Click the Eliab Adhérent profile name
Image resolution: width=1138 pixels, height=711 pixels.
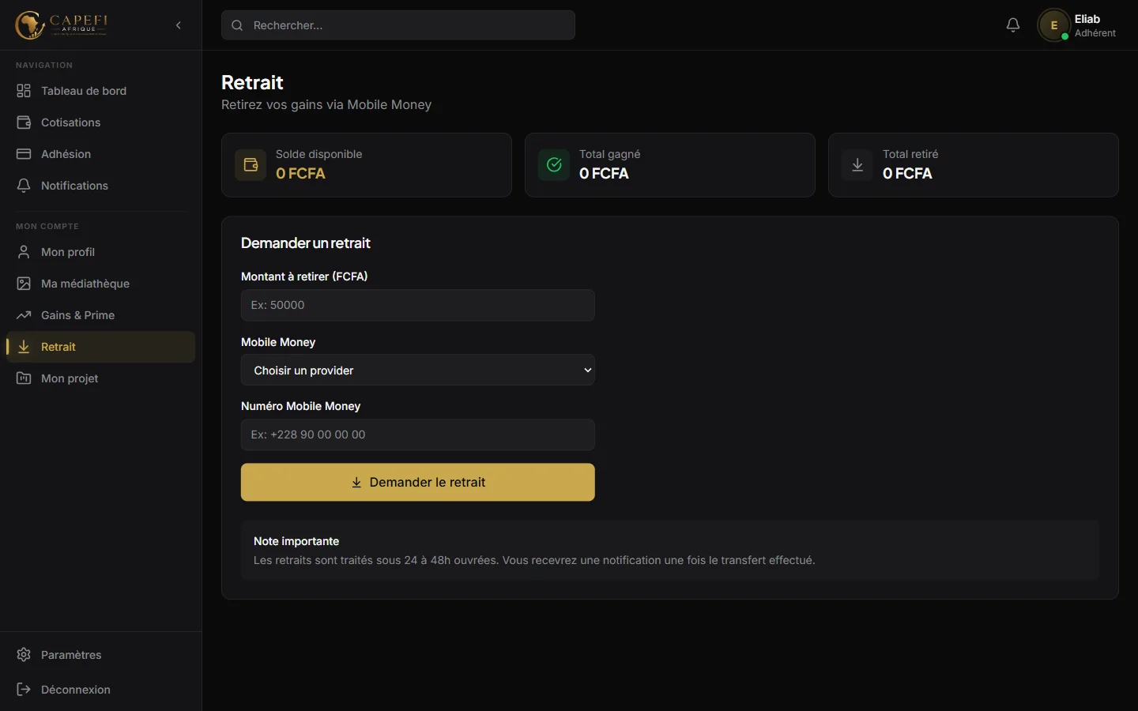point(1095,25)
